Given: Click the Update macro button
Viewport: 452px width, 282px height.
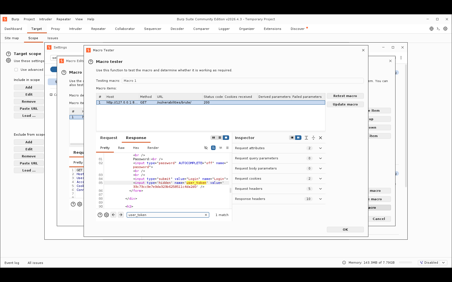Looking at the screenshot, I should 345,104.
